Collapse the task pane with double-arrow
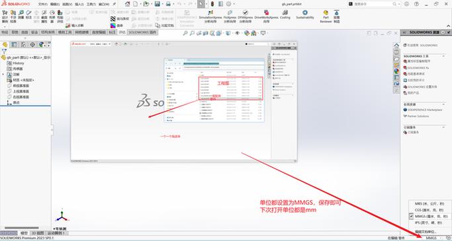Viewport: 452px width, 241px height. tap(404, 32)
